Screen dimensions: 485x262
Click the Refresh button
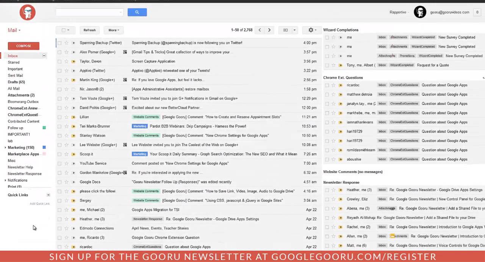click(x=89, y=30)
